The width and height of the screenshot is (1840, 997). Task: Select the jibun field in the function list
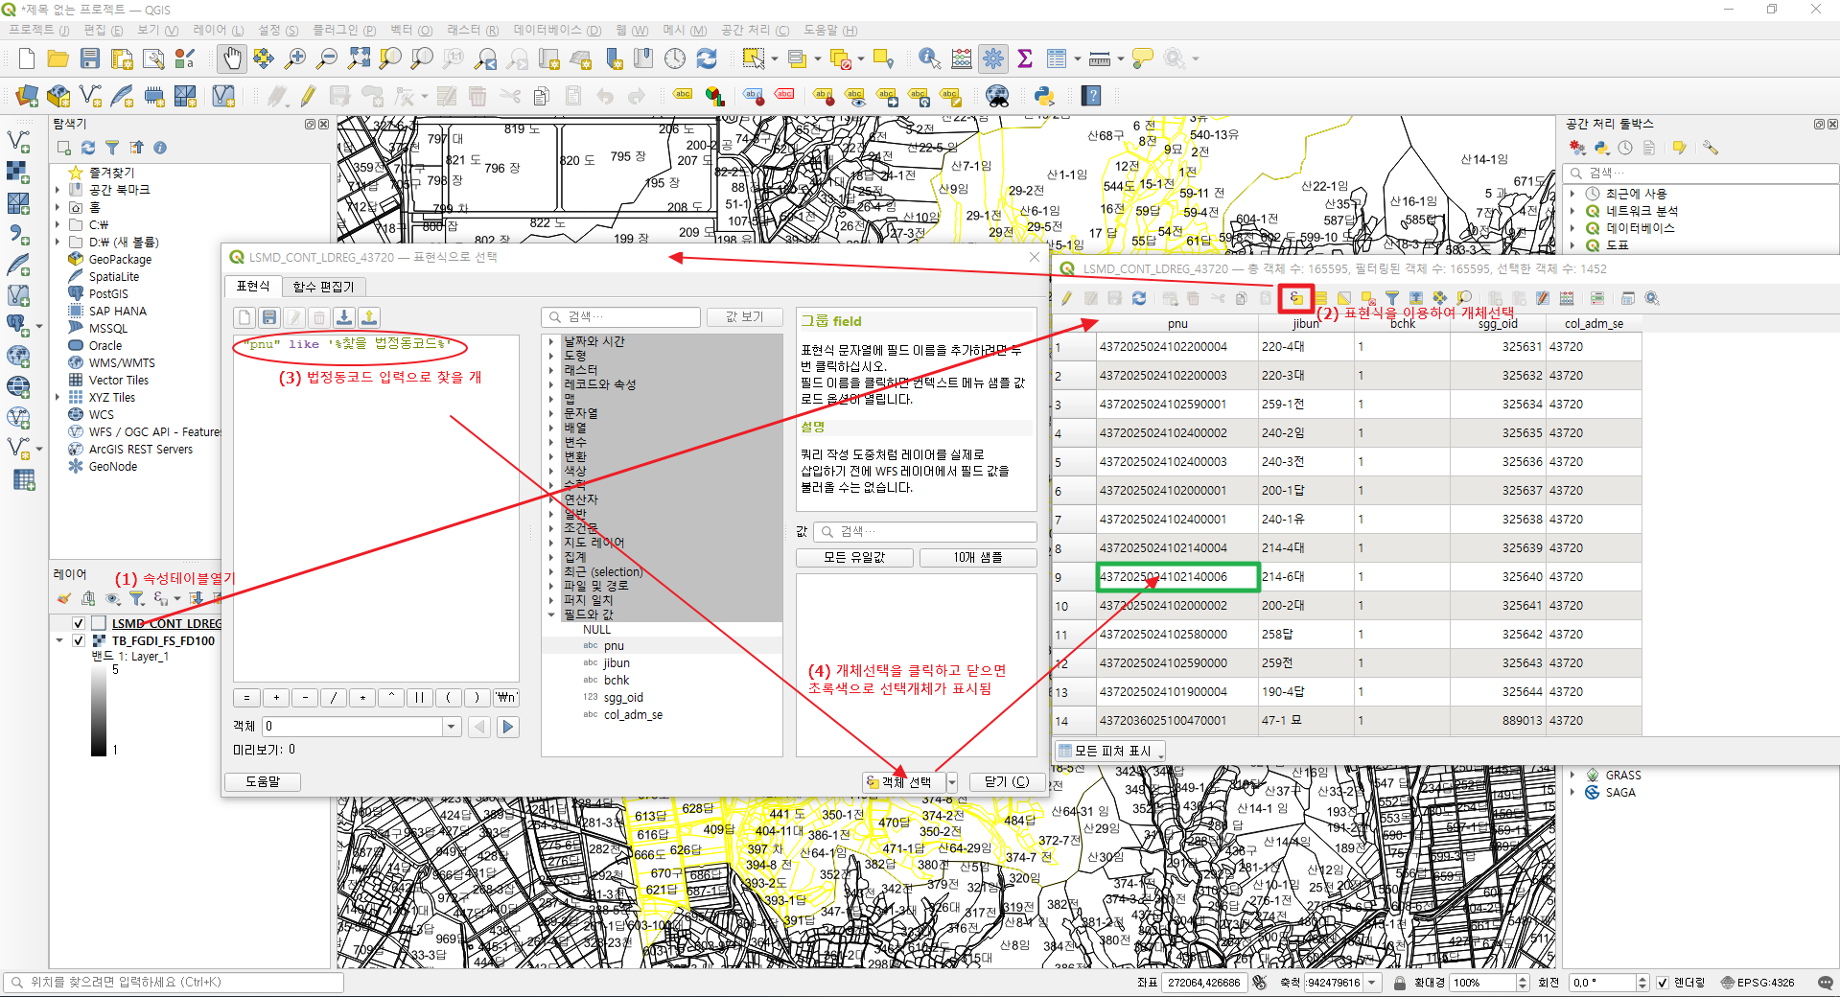coord(617,663)
